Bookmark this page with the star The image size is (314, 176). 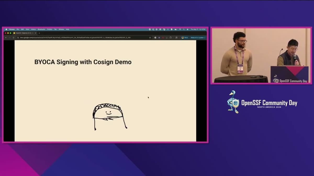point(150,38)
